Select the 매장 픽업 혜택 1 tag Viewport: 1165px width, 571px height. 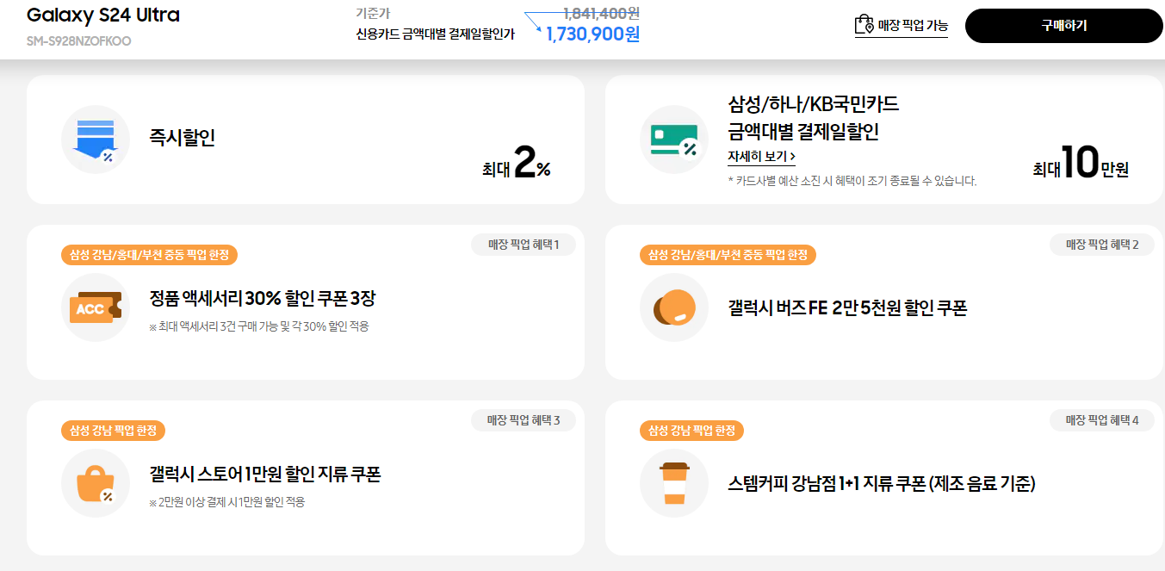pyautogui.click(x=524, y=245)
